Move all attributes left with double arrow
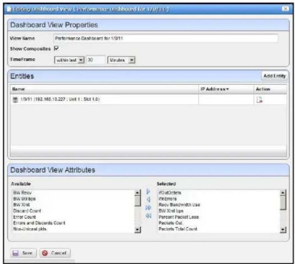295x264 pixels. [148, 216]
